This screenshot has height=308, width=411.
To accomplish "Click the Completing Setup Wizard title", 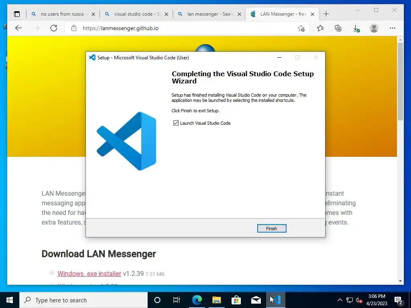I will [x=243, y=77].
